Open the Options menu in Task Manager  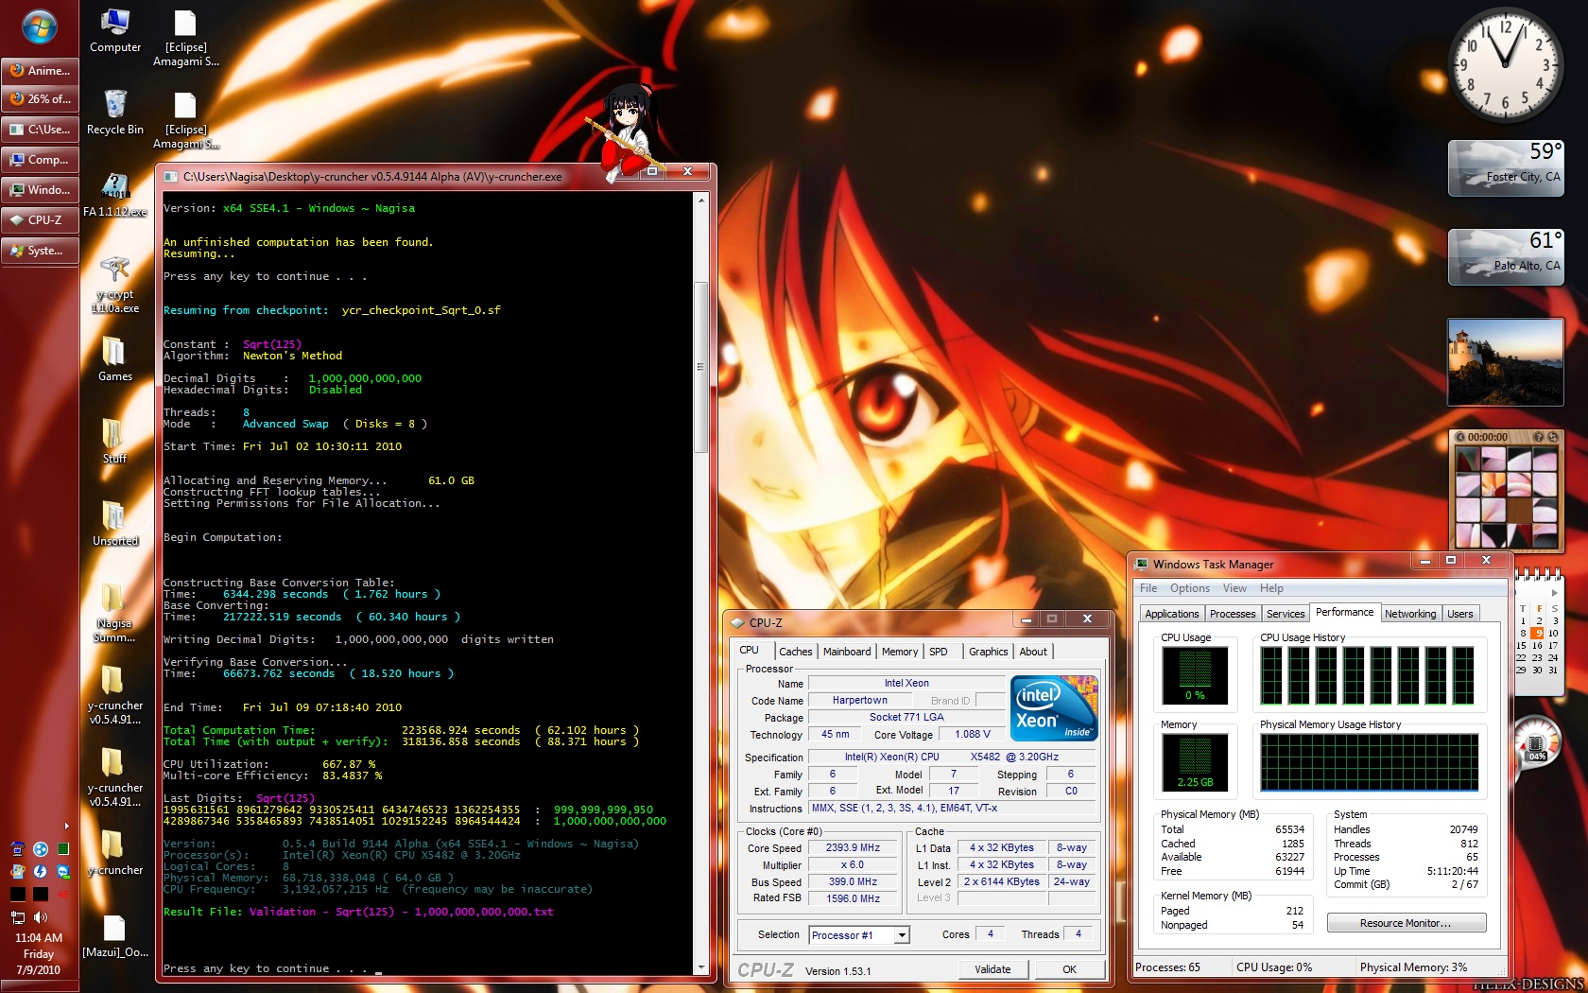point(1189,588)
